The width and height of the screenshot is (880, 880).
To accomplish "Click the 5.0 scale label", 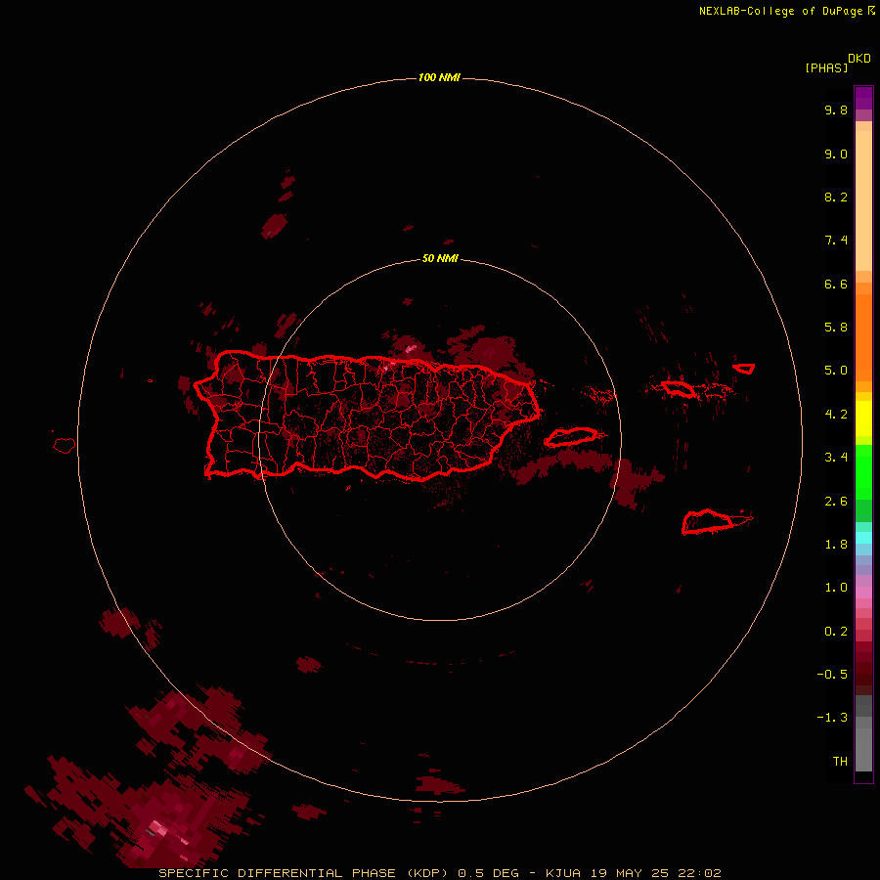I will (x=836, y=371).
